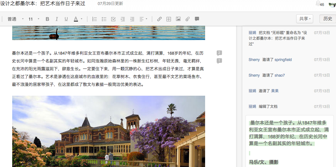Viewport: 336px width, 167px height.
Task: Open invited user springfield link
Action: point(283,60)
